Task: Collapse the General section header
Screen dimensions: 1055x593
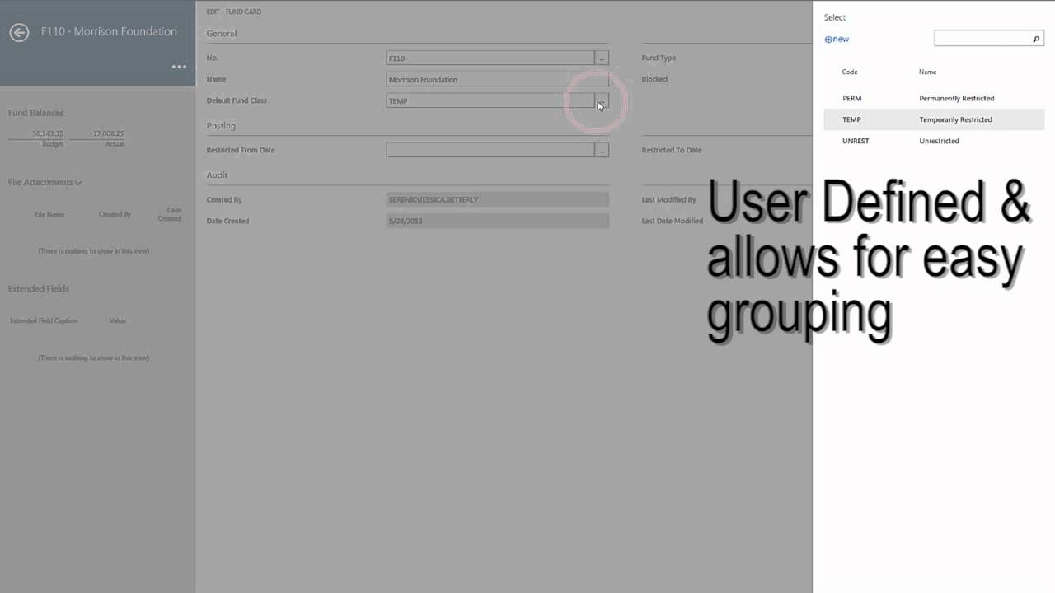Action: [222, 34]
